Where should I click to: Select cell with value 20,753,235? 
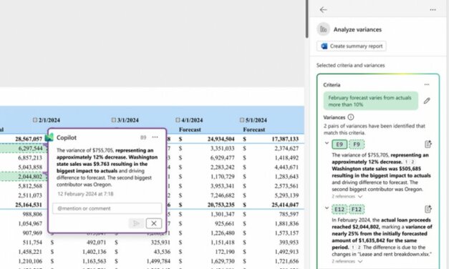[x=221, y=205]
